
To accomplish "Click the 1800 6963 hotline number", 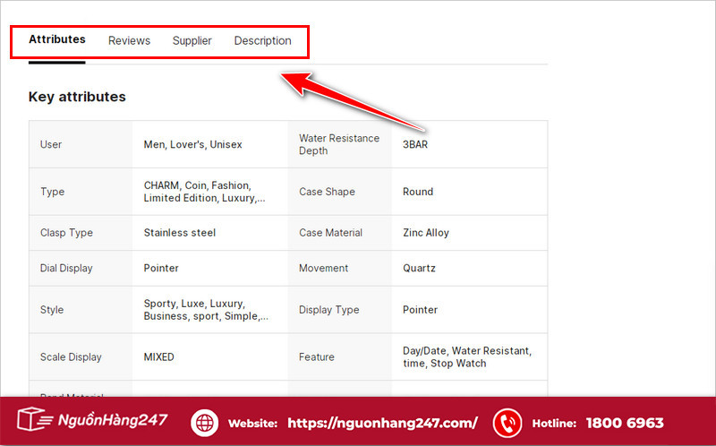I will 625,423.
